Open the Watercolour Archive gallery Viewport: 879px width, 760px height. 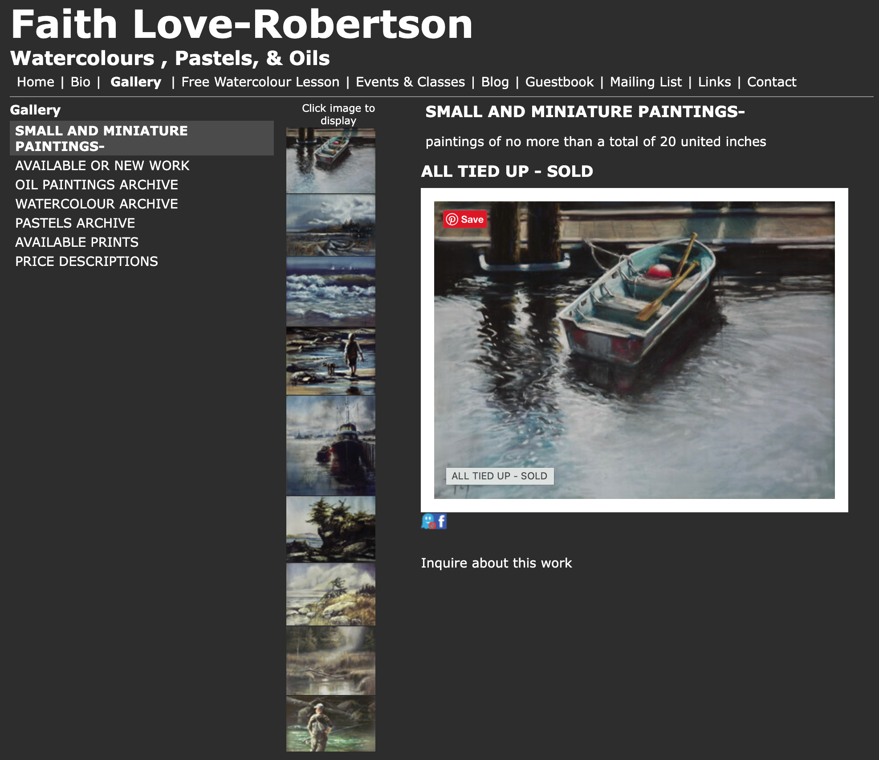click(x=97, y=204)
